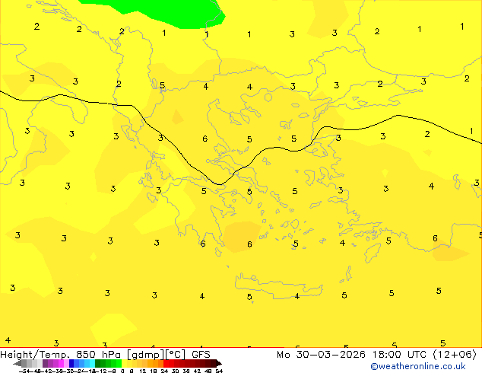Click the '24' legend scale value
The width and height of the screenshot is (482, 373).
164,371
